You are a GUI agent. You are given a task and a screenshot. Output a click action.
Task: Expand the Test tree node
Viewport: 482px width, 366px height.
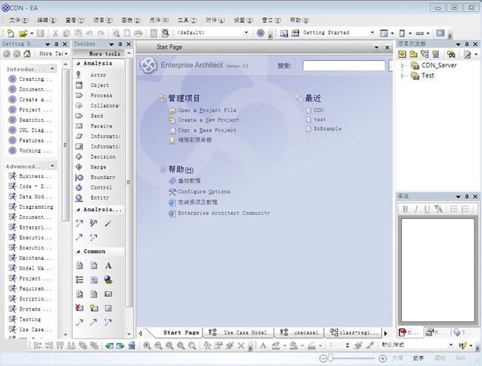click(403, 76)
